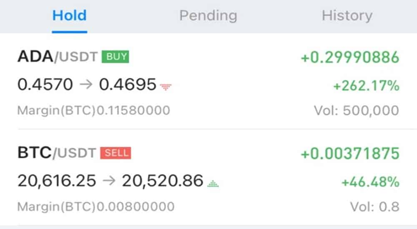Click the red SELL badge on BTC/USDT
417x229 pixels.
tap(116, 153)
